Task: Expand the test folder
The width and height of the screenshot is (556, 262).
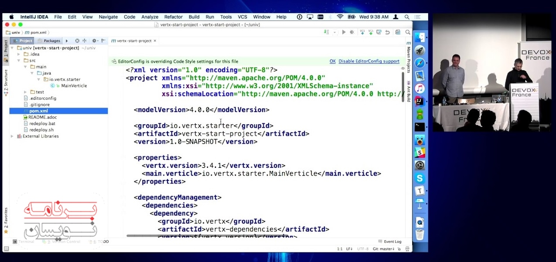Action: [25, 92]
